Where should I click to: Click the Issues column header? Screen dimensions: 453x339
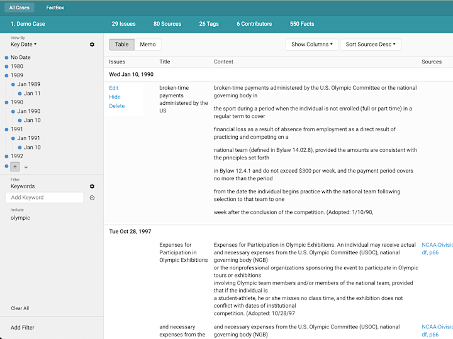pos(117,62)
